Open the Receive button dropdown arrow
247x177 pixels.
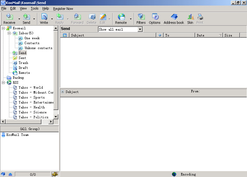[x=19, y=19]
